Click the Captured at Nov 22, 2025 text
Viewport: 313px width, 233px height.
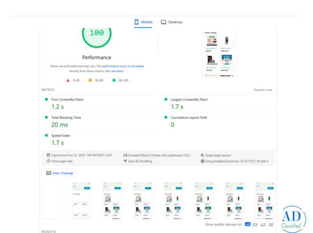(x=82, y=155)
